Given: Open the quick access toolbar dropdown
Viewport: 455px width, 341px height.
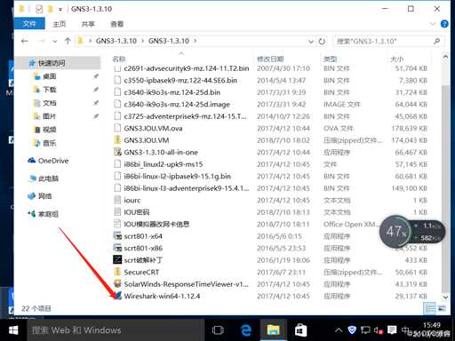Looking at the screenshot, I should 60,10.
